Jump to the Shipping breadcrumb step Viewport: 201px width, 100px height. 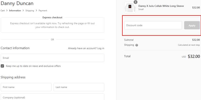(30, 11)
